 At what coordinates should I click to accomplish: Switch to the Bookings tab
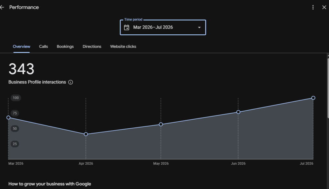click(x=65, y=47)
